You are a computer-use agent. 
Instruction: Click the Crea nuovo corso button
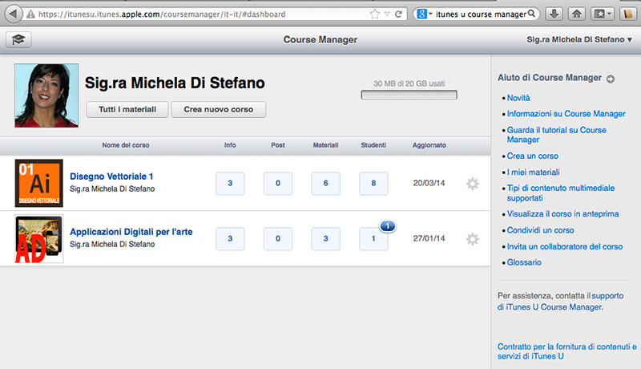[x=218, y=110]
